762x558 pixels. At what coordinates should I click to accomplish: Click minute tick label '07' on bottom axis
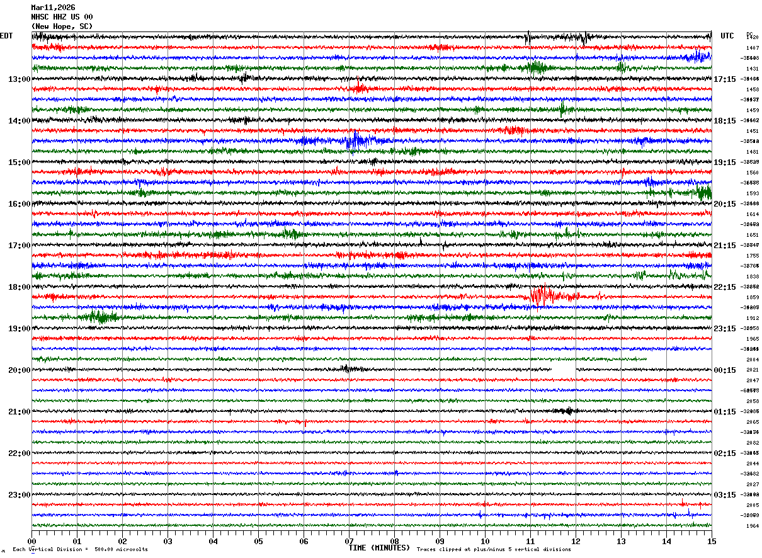pyautogui.click(x=349, y=541)
